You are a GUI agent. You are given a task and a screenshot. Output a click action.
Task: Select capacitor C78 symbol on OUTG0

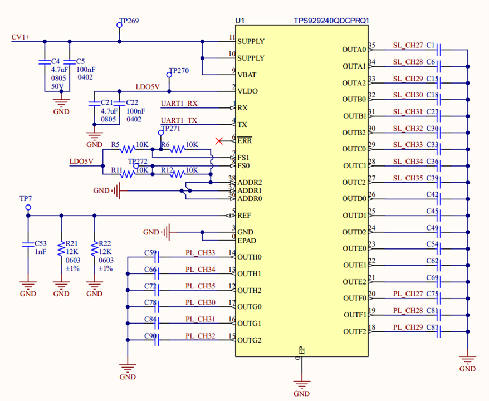[x=157, y=307]
